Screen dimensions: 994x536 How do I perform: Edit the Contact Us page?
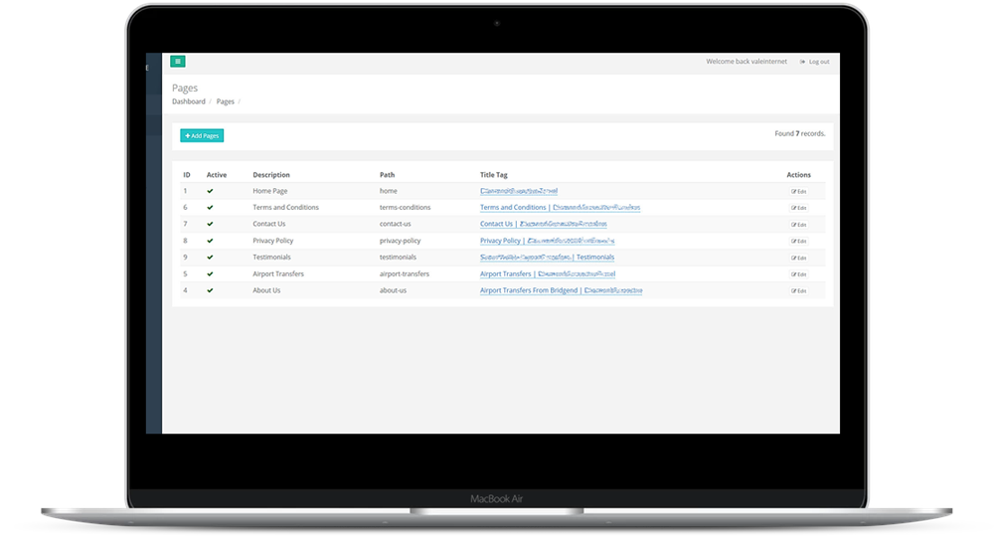pyautogui.click(x=798, y=225)
